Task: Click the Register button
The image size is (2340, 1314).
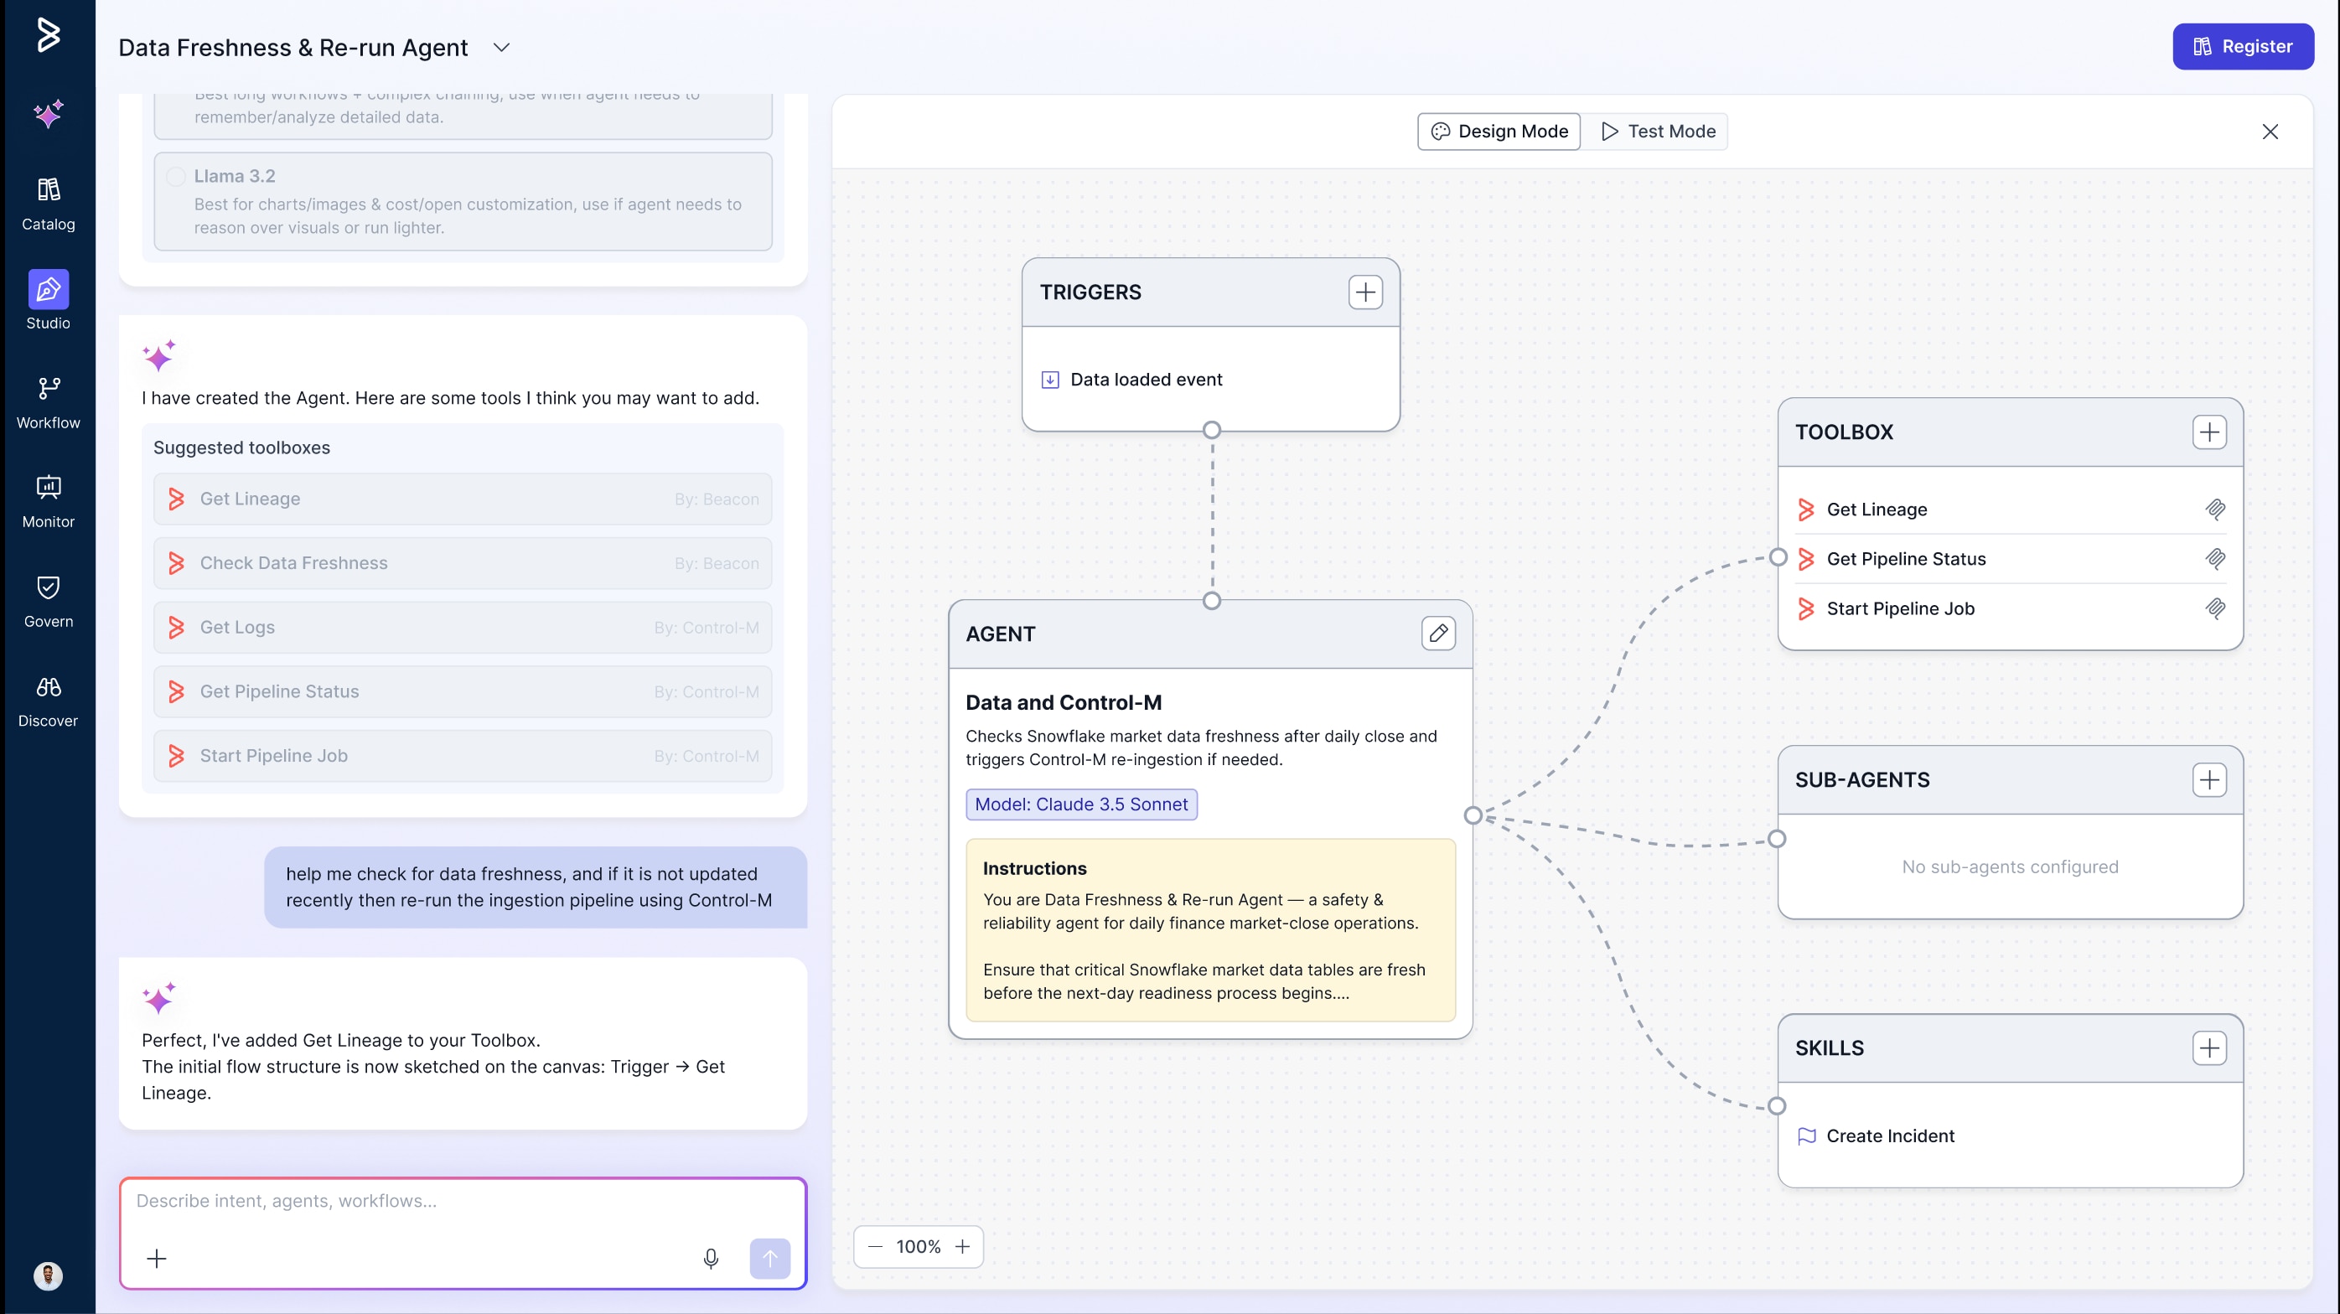Action: (2242, 46)
